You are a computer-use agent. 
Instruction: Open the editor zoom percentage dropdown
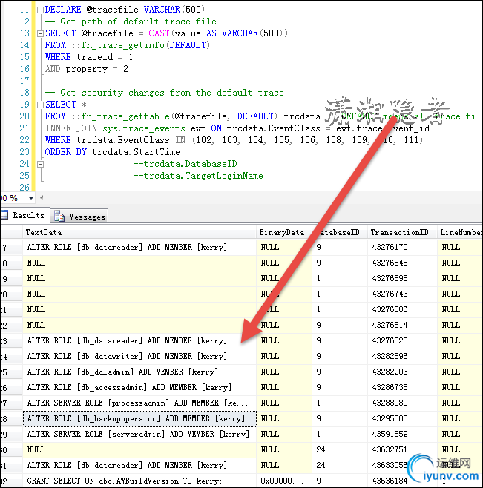click(x=31, y=198)
